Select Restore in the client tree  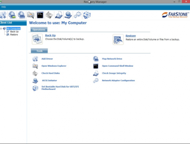click(14, 35)
